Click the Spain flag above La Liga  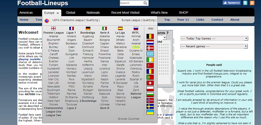(x=120, y=28)
